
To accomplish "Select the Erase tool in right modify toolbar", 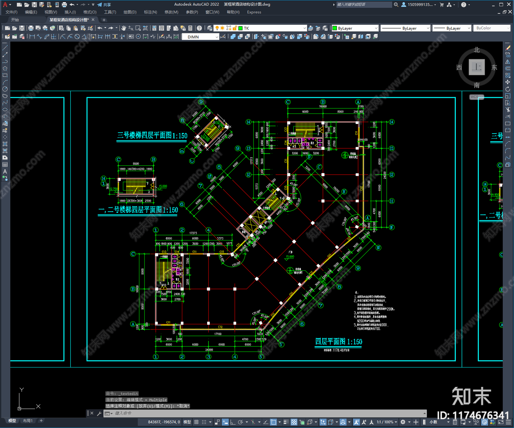I will point(508,48).
